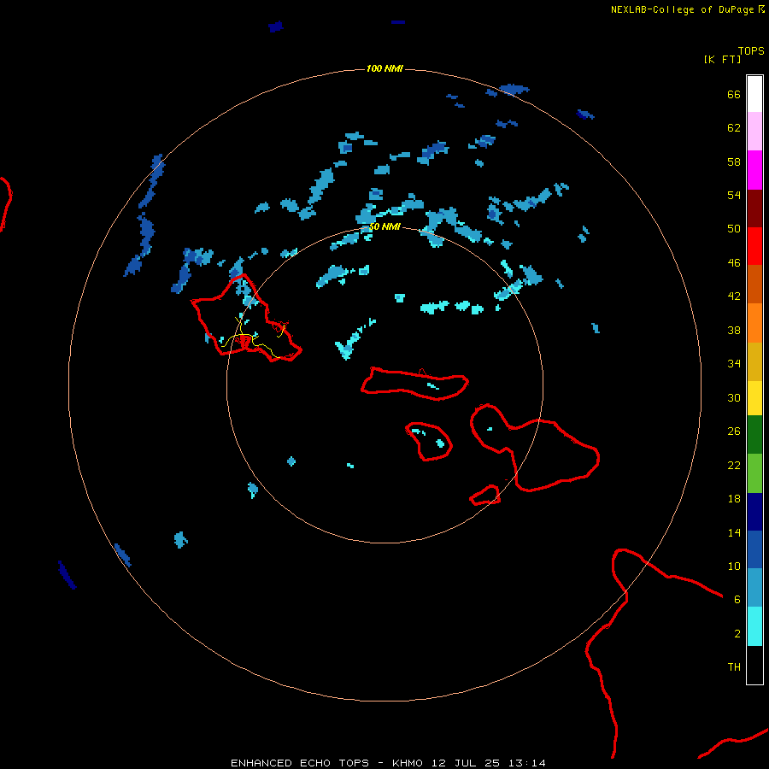Click the 18 legend value
This screenshot has width=769, height=769.
(x=734, y=499)
